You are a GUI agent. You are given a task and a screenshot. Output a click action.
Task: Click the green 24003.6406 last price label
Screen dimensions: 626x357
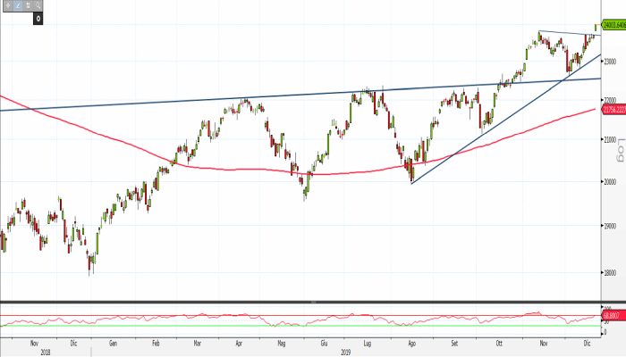[x=613, y=25]
